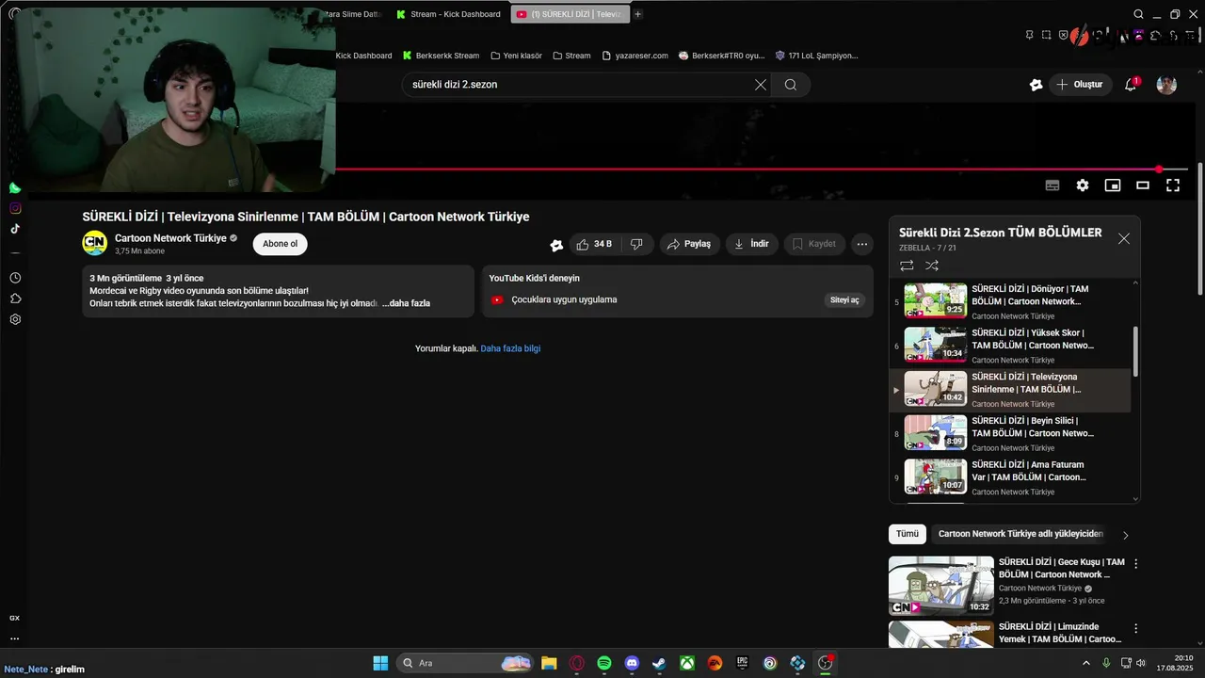Open more actions three-dots under video
Viewport: 1205px width, 678px height.
coord(862,244)
